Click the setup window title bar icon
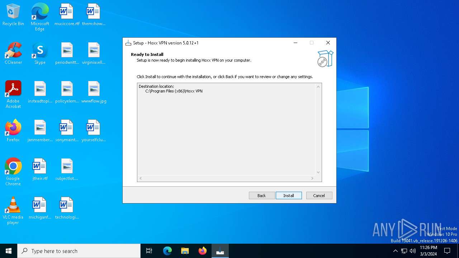The image size is (459, 258). (x=128, y=43)
